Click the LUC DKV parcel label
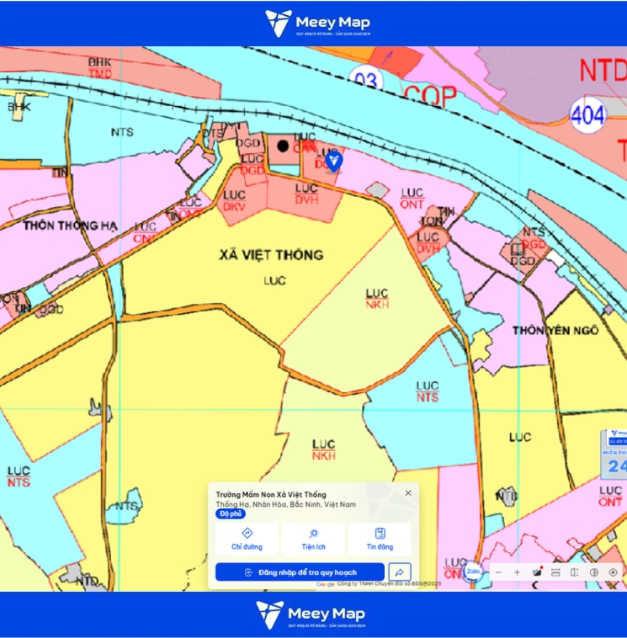The width and height of the screenshot is (627, 638). tap(234, 200)
